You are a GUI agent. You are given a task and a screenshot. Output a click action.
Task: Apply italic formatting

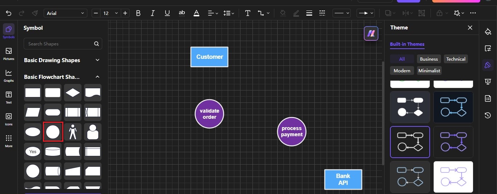coord(153,13)
